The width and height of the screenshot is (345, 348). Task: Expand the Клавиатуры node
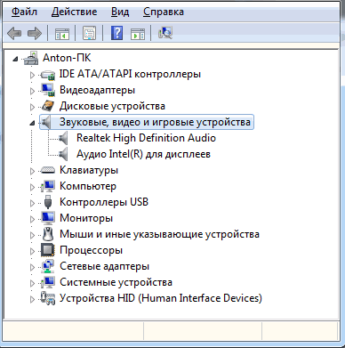point(32,171)
